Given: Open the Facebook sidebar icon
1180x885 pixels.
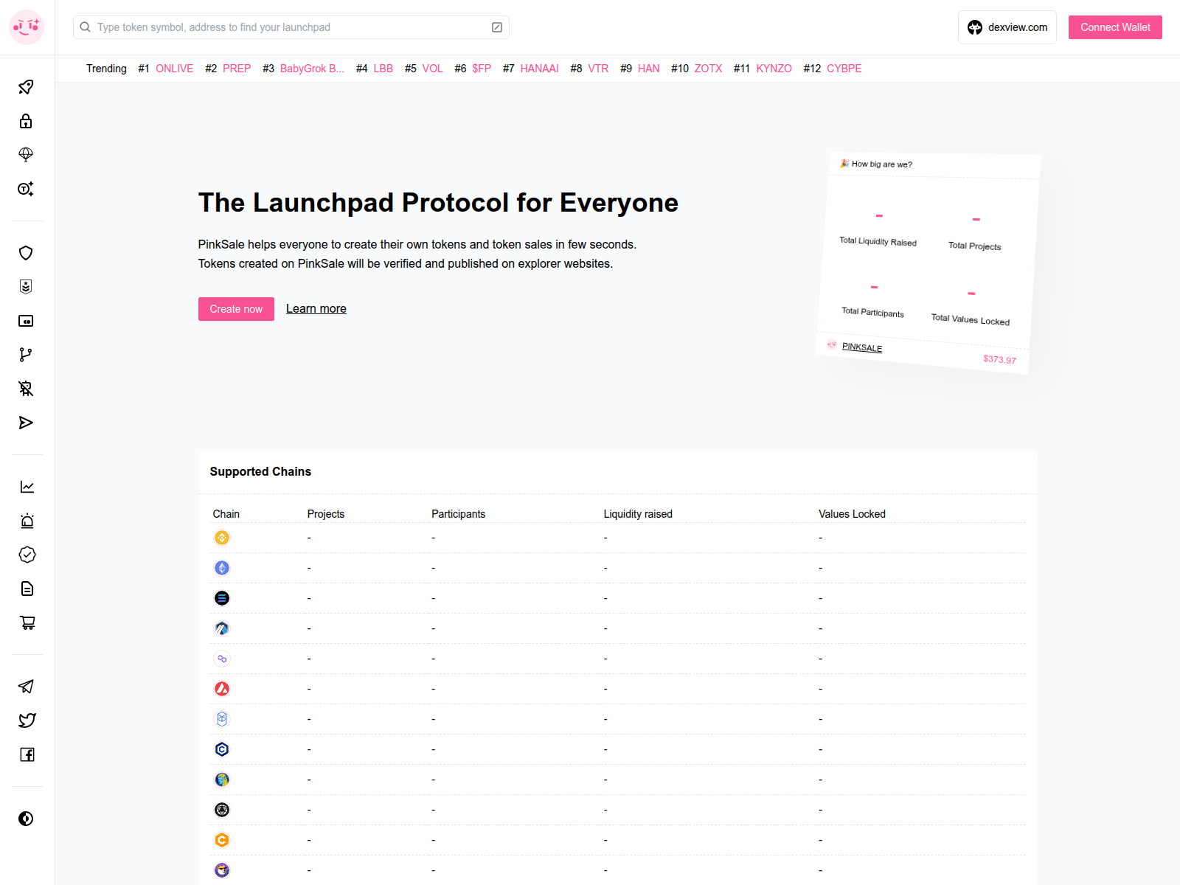Looking at the screenshot, I should click(27, 754).
